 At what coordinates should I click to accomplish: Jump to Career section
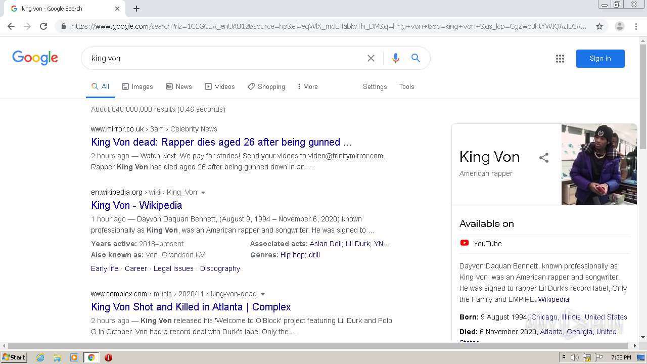click(x=136, y=268)
